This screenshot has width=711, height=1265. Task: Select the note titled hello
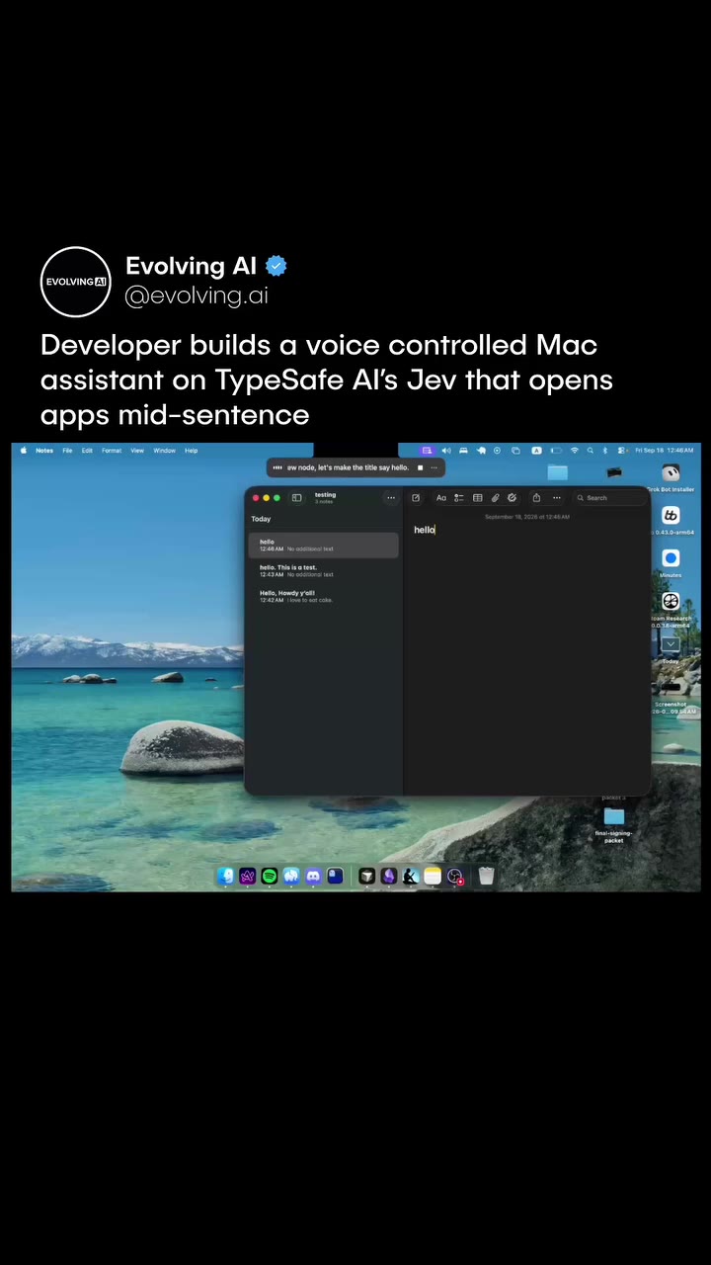[x=324, y=545]
